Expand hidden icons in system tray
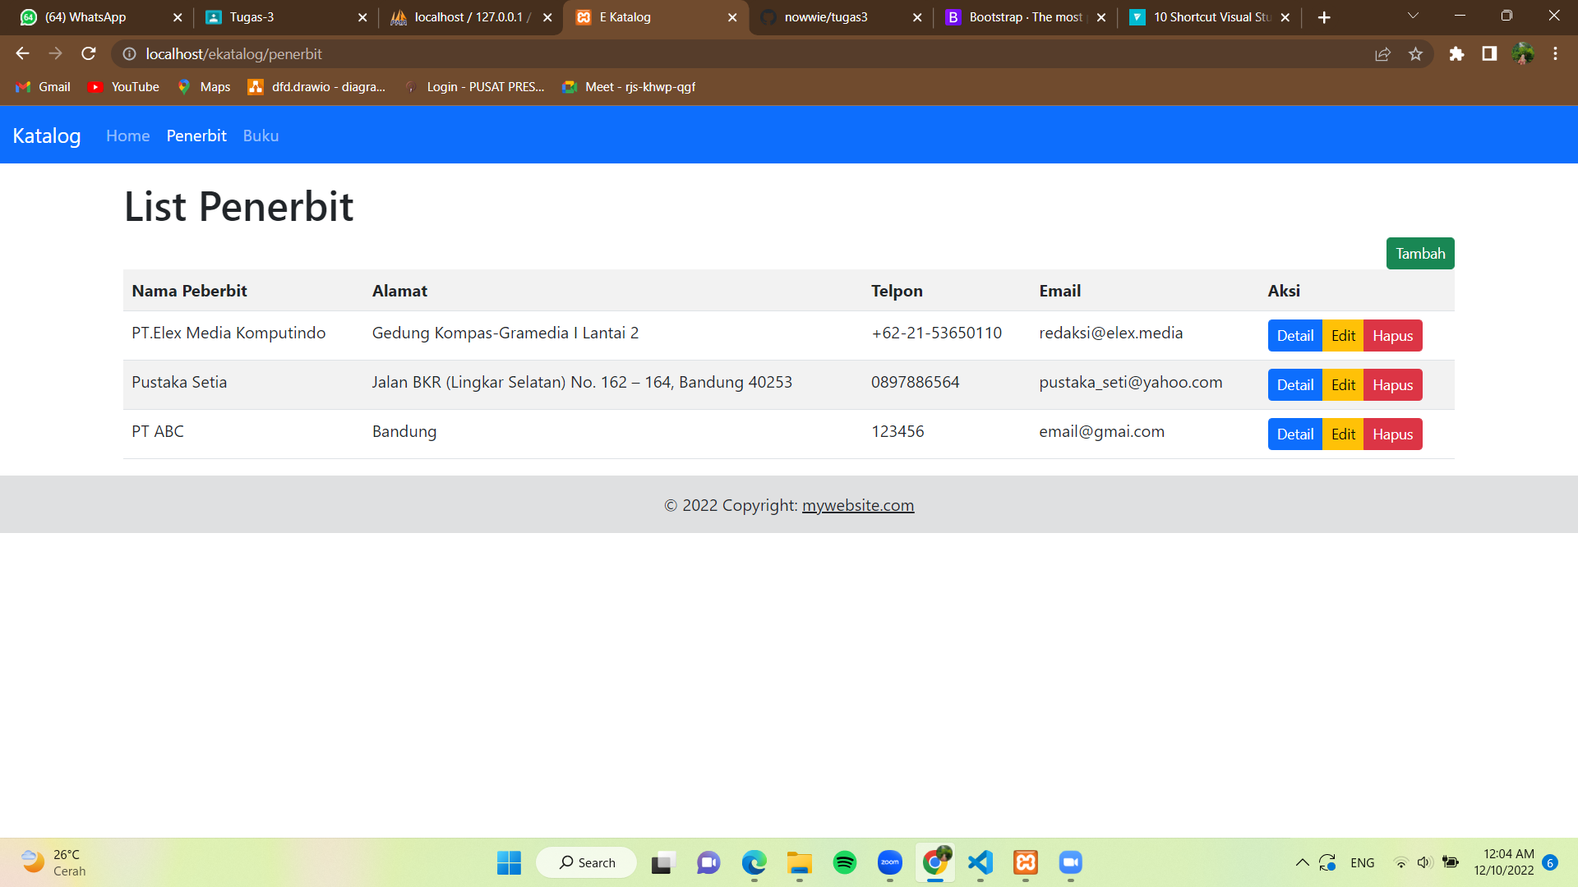Image resolution: width=1578 pixels, height=887 pixels. pos(1303,862)
